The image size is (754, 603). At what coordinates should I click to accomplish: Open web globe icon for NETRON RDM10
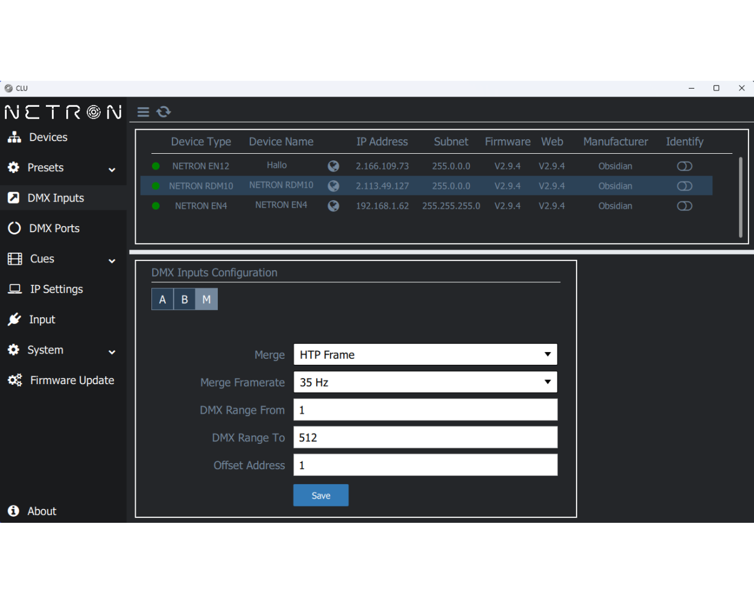333,186
